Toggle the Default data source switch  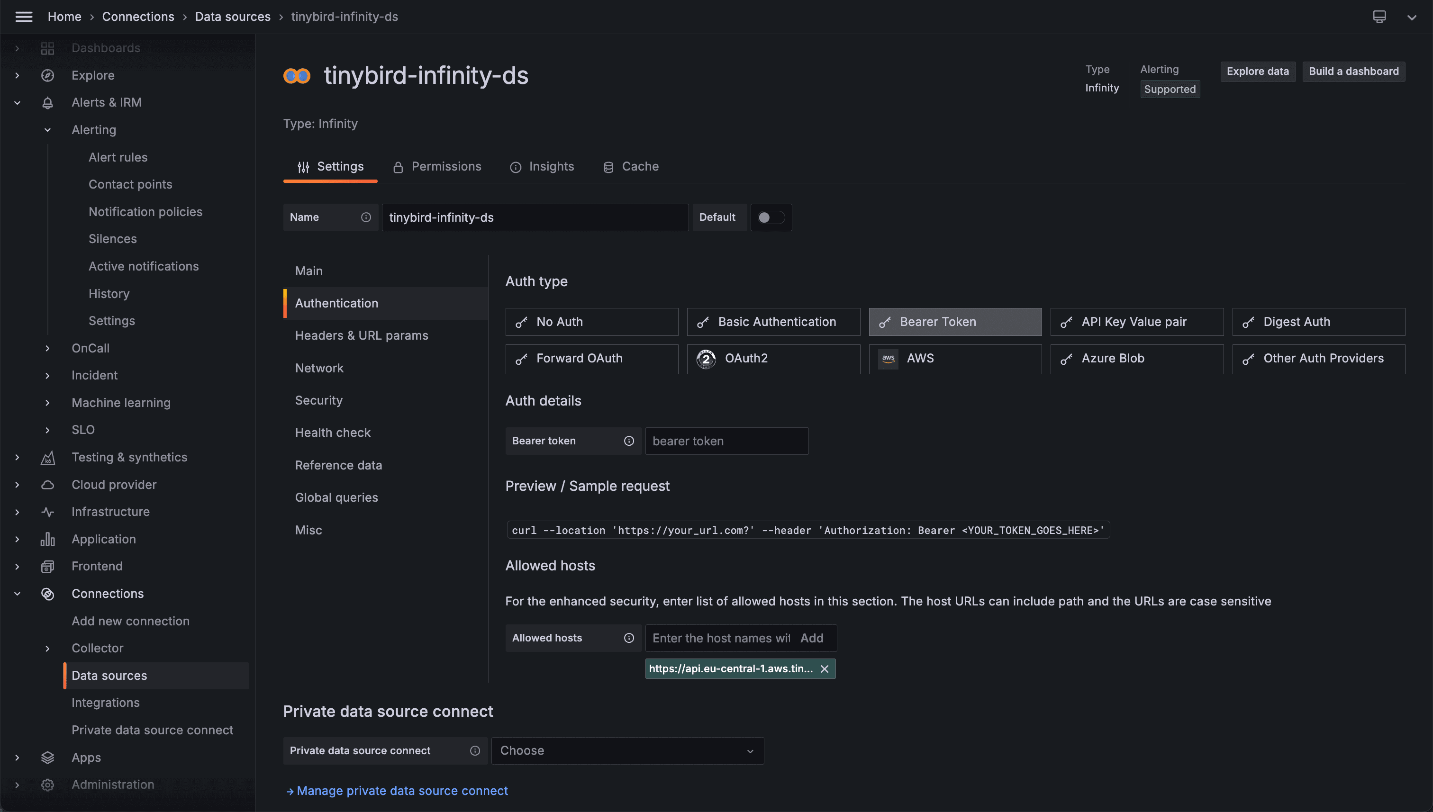pos(771,217)
